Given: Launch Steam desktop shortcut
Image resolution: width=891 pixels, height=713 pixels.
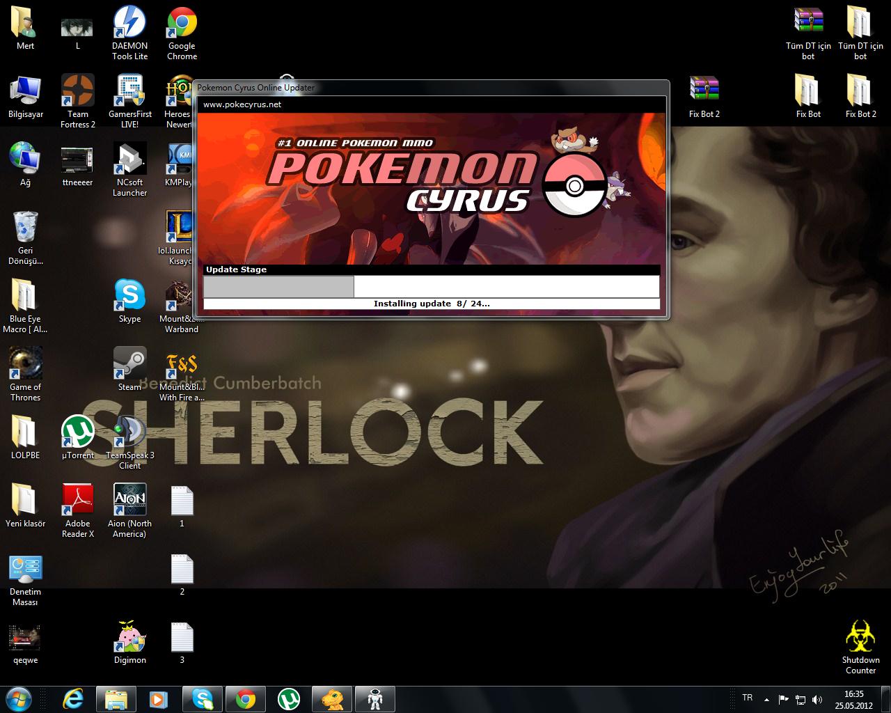Looking at the screenshot, I should 129,370.
